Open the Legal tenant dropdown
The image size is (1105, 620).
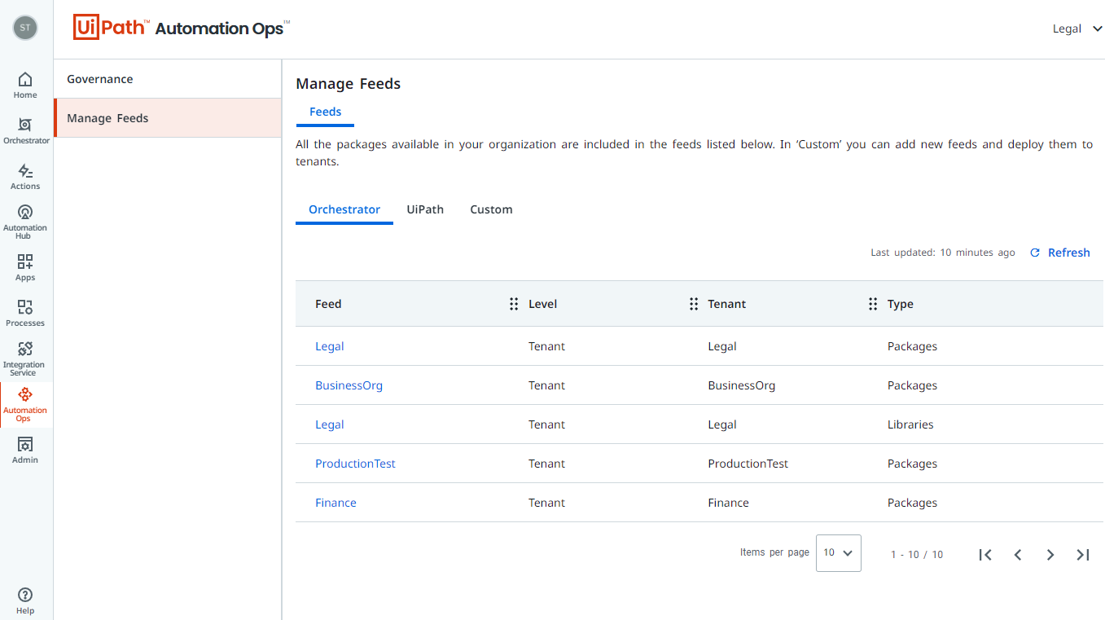1078,29
